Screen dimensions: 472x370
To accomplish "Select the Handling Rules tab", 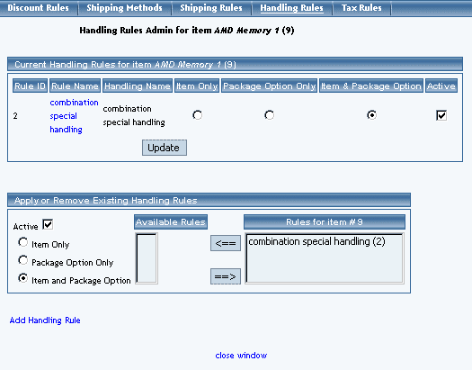I will [291, 7].
